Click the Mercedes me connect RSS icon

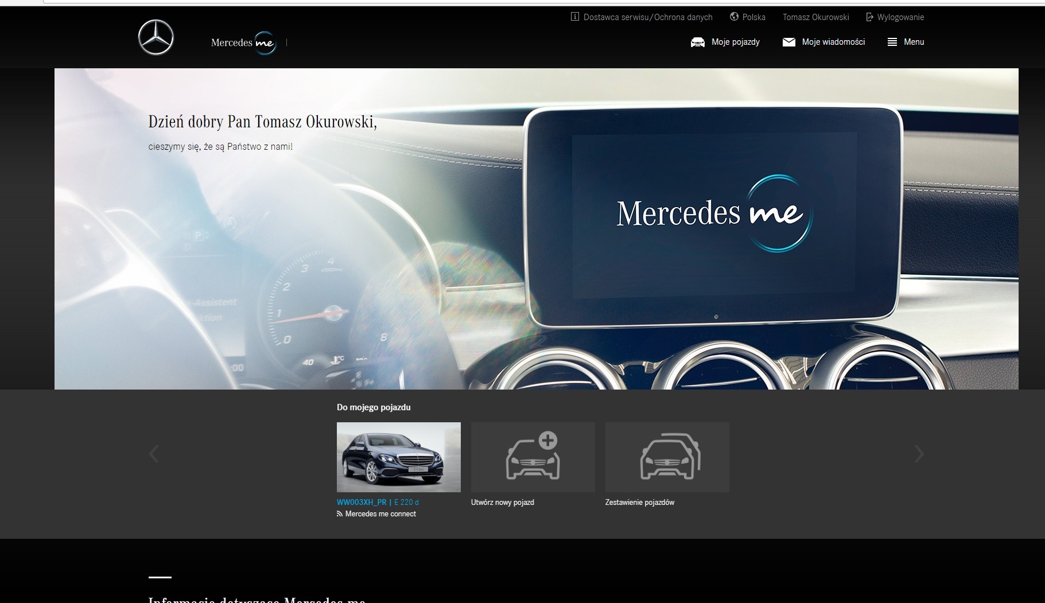pyautogui.click(x=339, y=514)
